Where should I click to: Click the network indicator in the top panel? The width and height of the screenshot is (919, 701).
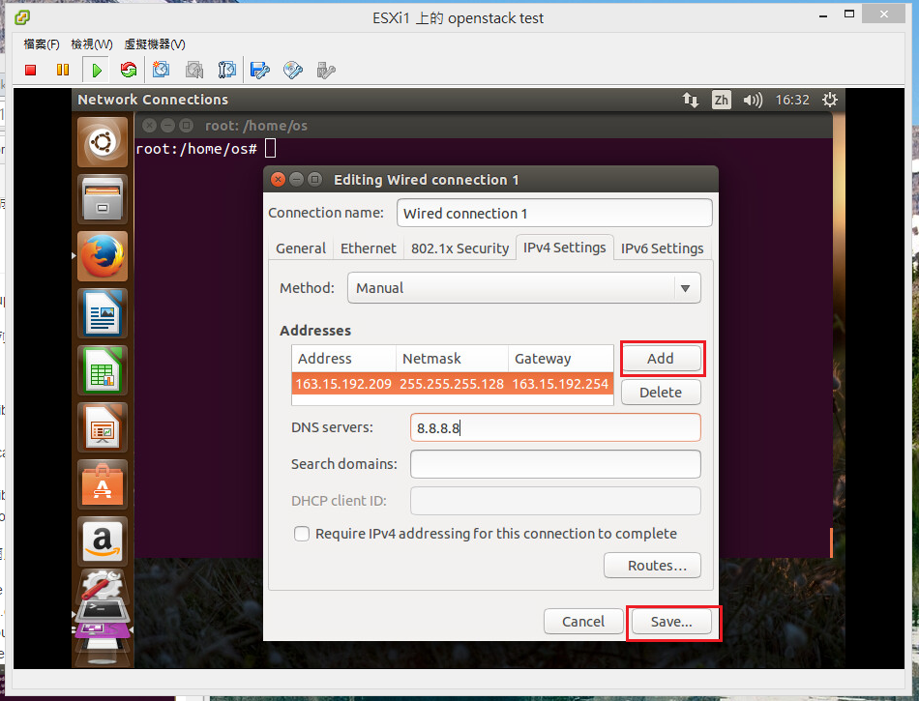691,100
